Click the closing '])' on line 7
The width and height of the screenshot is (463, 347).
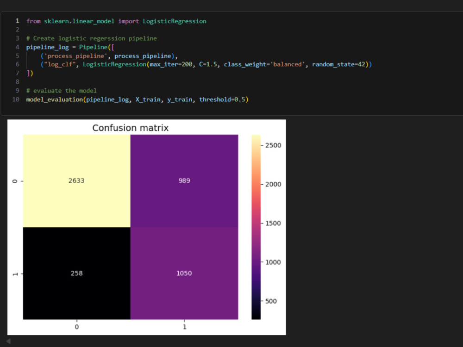(x=30, y=73)
